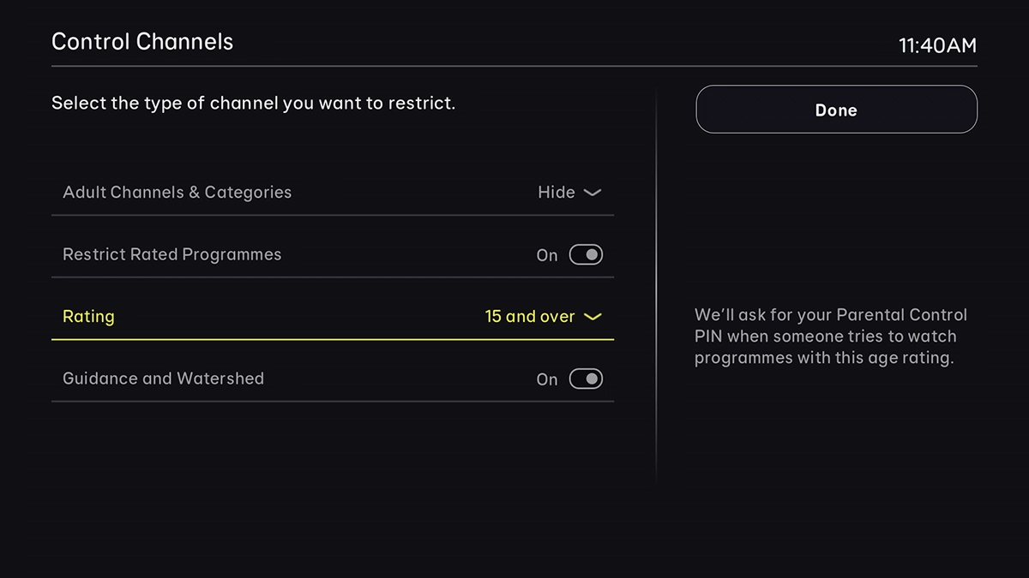Click the Select the type of channel instruction
Image resolution: width=1029 pixels, height=578 pixels.
tap(253, 104)
